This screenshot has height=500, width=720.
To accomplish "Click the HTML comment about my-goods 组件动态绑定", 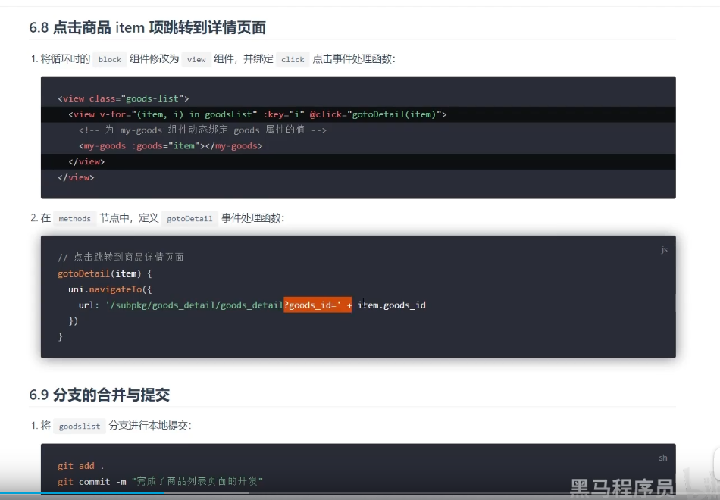I will [x=202, y=130].
